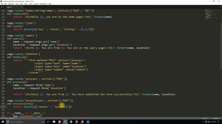Click the Cortana search circle icon
The width and height of the screenshot is (222, 124).
pos(8,122)
